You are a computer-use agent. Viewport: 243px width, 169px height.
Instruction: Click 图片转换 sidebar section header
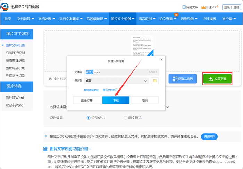pos(17,86)
